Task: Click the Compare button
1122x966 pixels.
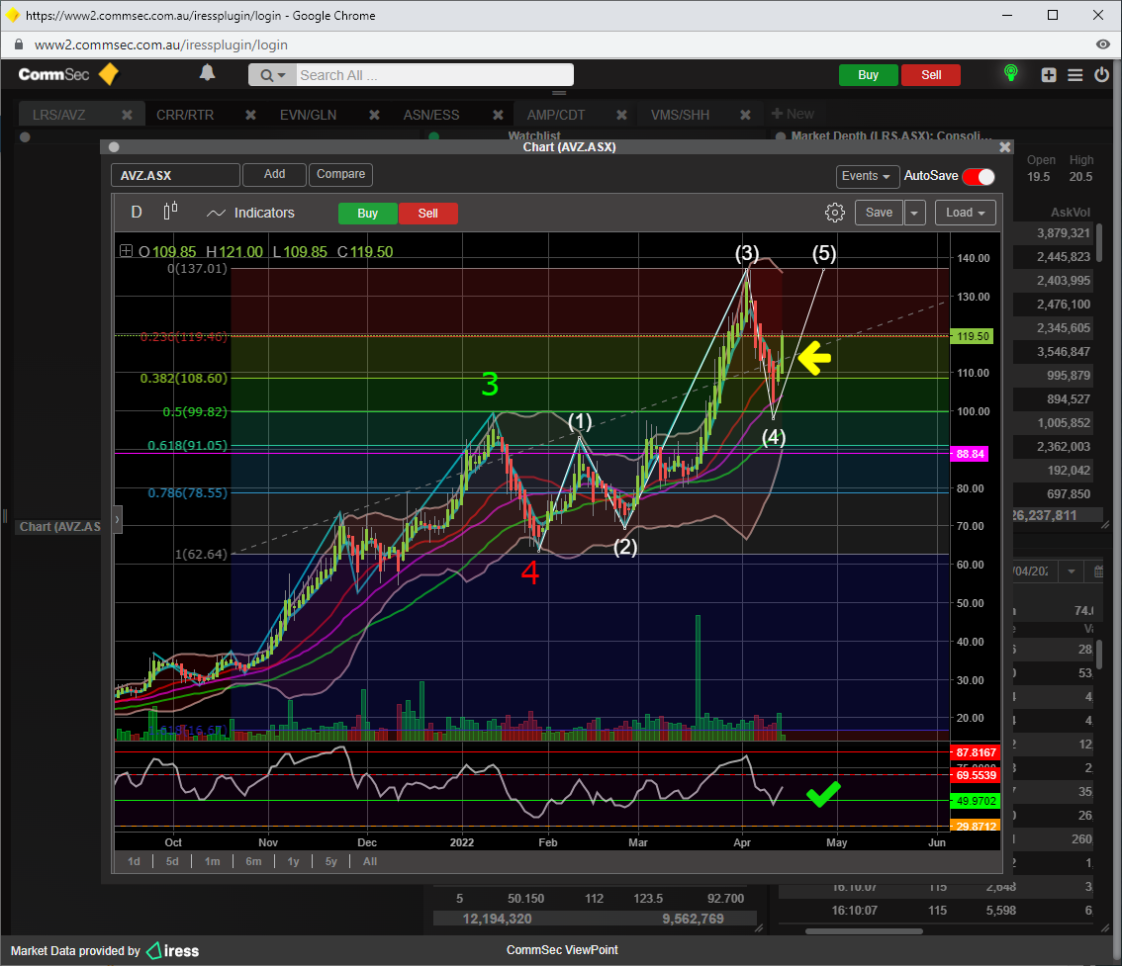Action: [340, 174]
